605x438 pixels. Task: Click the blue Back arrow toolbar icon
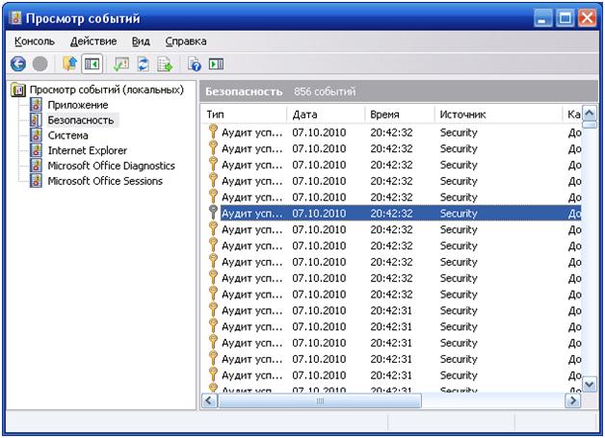[x=18, y=64]
